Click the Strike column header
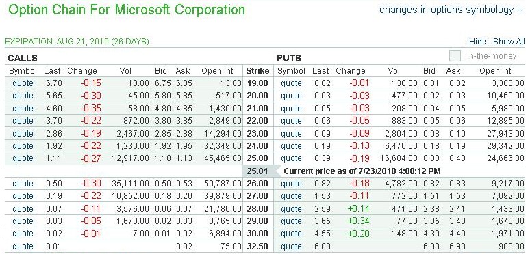530x254 pixels. tap(257, 71)
